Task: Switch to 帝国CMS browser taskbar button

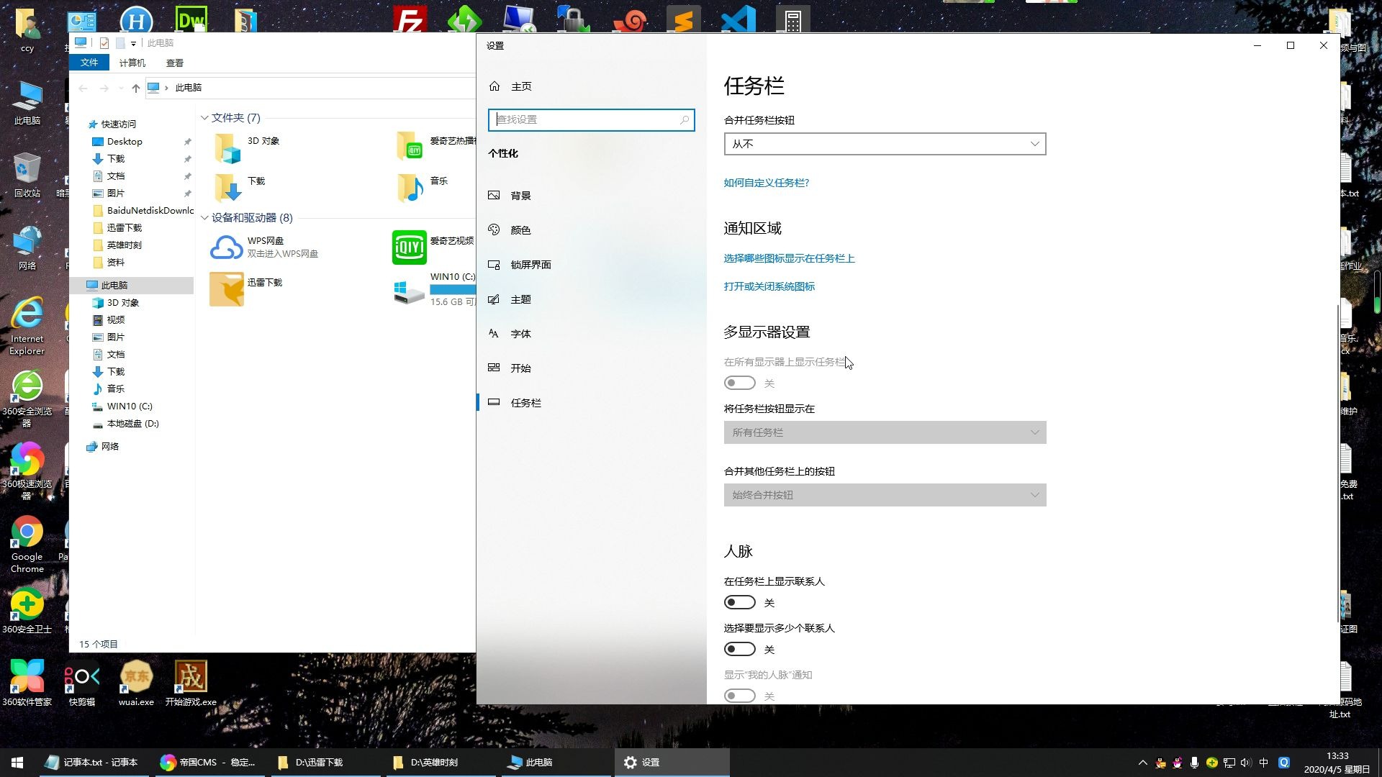Action: 208,762
